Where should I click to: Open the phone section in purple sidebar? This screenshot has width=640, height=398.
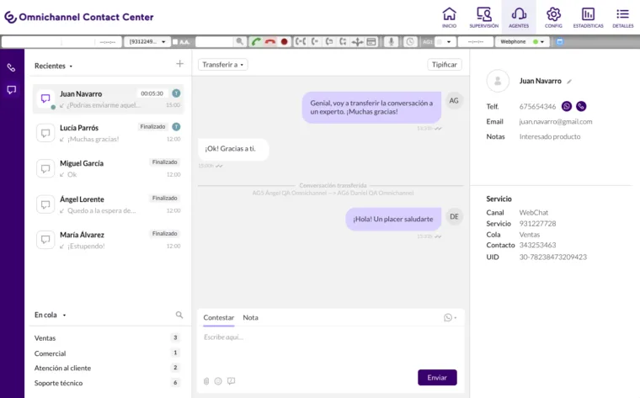(x=12, y=67)
